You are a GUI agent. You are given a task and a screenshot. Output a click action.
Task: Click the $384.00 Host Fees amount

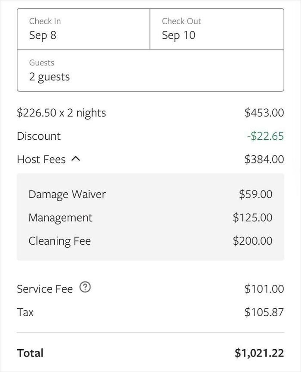pos(264,160)
